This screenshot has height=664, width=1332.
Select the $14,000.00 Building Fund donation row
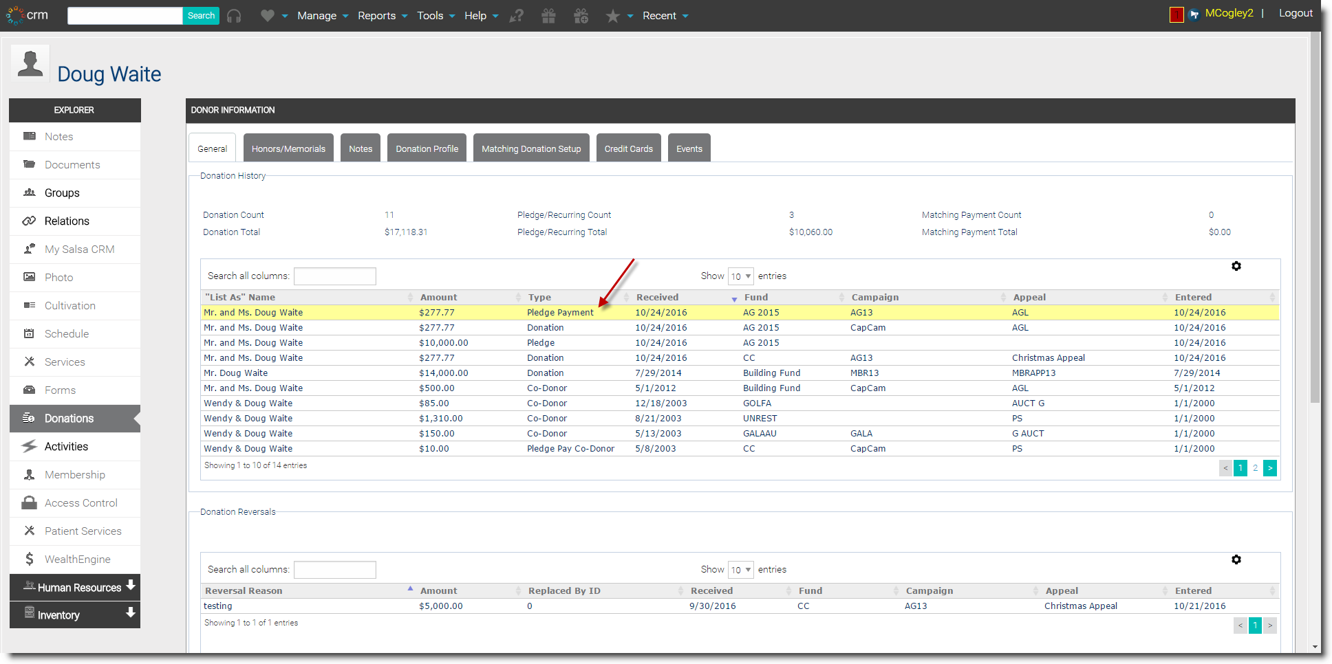pos(740,373)
